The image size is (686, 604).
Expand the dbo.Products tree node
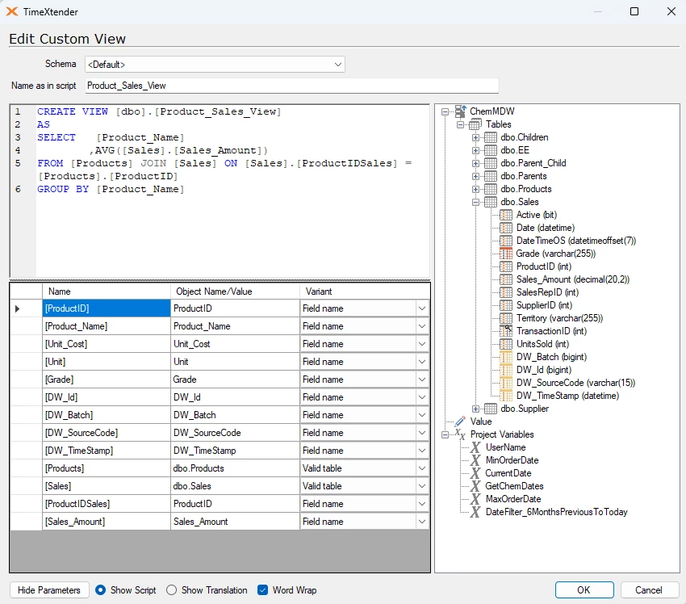pyautogui.click(x=475, y=190)
